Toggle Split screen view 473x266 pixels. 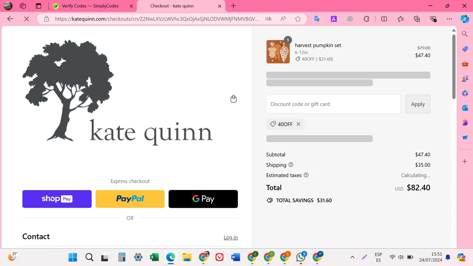pyautogui.click(x=384, y=19)
